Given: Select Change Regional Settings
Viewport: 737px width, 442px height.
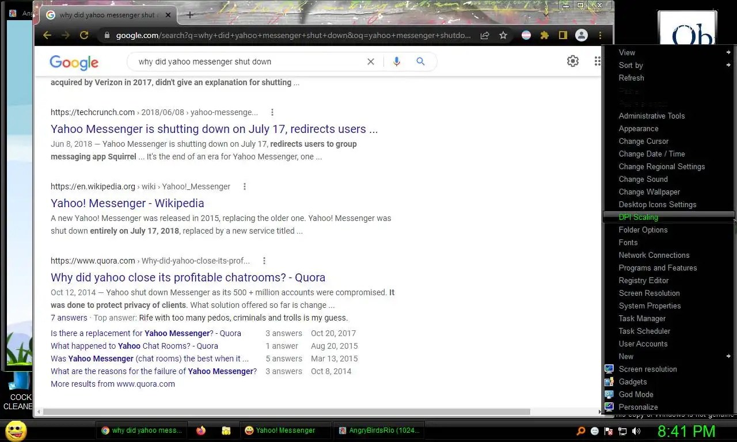Looking at the screenshot, I should [x=669, y=166].
